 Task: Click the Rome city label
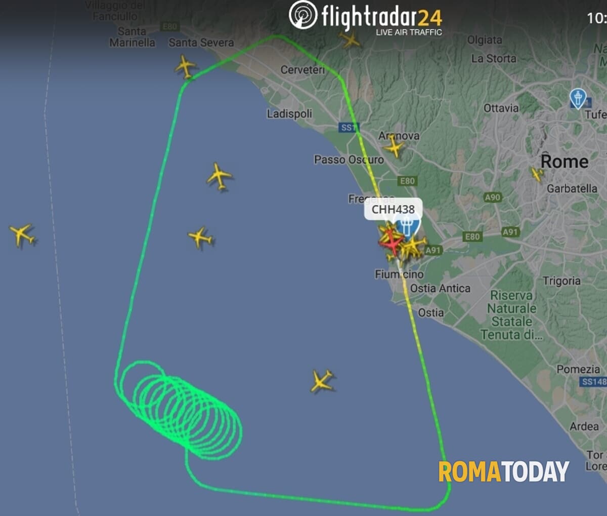point(565,162)
